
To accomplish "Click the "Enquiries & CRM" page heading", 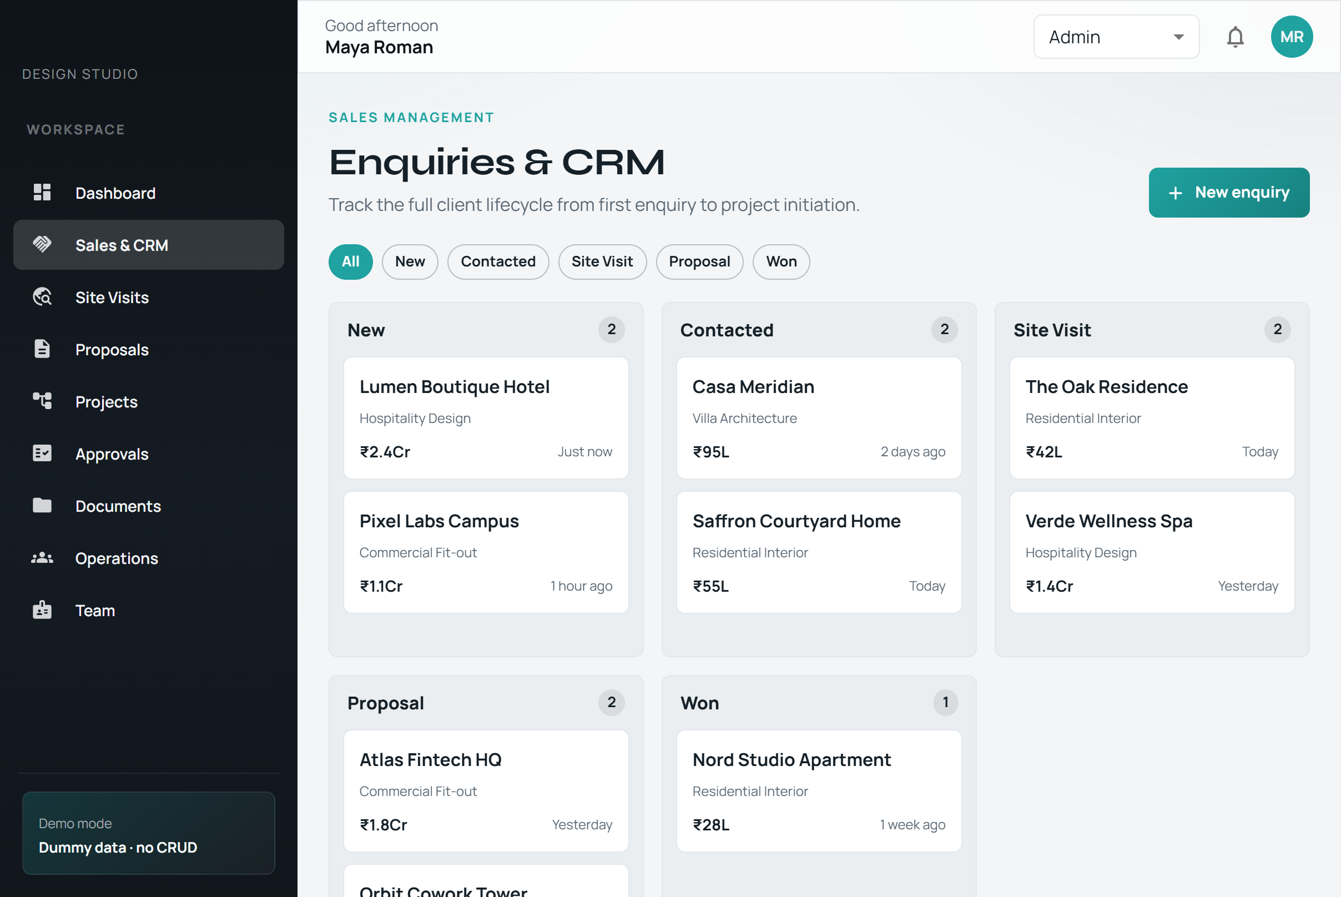I will (497, 163).
